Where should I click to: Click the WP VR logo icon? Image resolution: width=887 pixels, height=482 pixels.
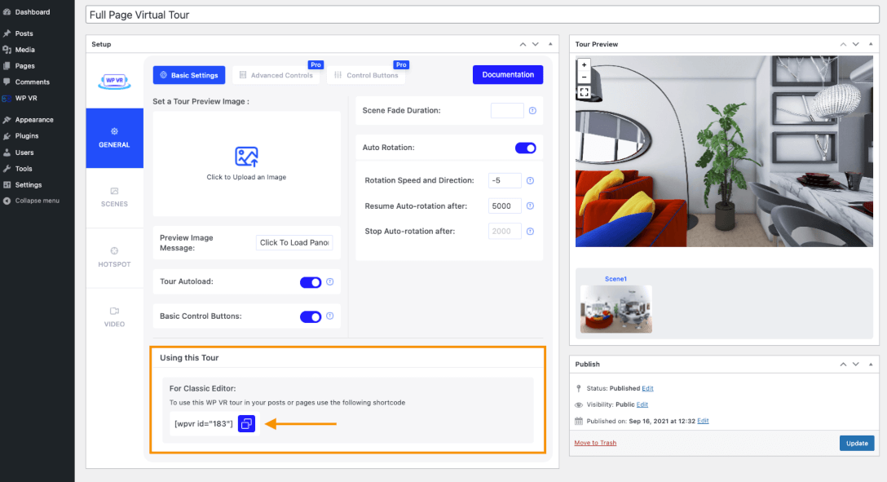point(114,82)
